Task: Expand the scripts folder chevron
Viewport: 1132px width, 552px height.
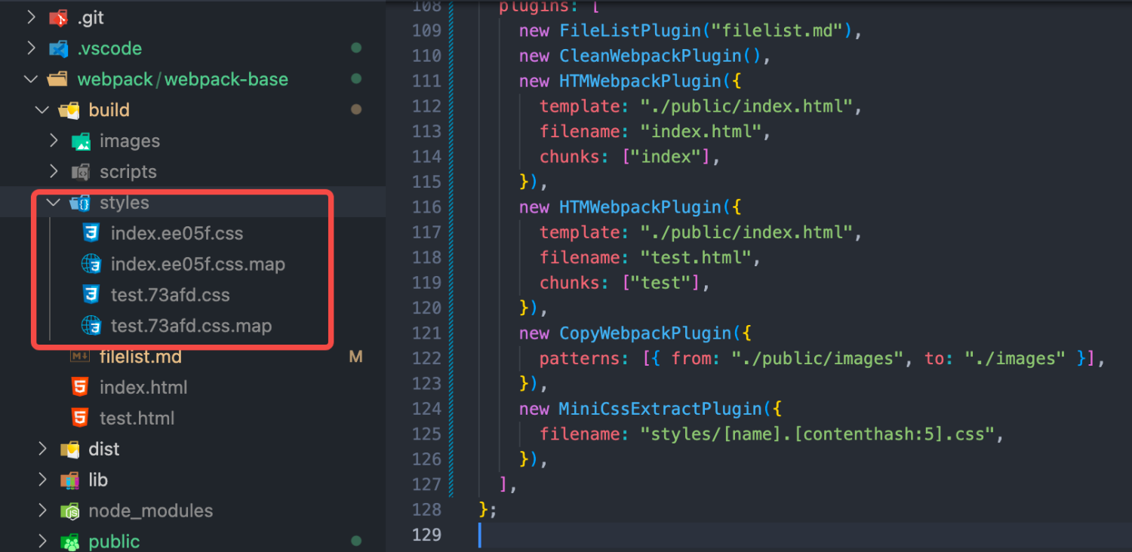Action: [54, 172]
